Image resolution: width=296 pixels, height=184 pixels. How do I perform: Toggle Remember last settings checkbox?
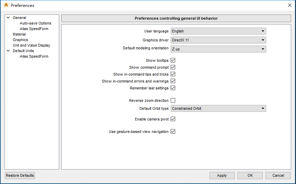click(173, 88)
